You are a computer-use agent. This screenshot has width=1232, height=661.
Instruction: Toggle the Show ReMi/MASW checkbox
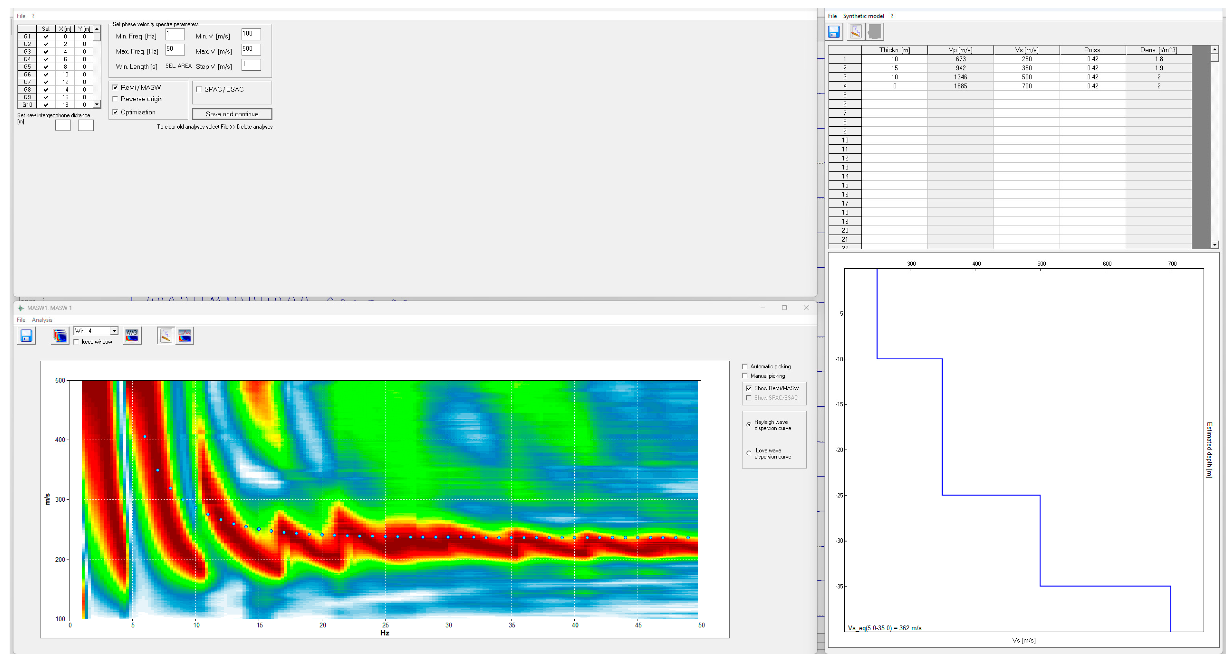click(748, 388)
